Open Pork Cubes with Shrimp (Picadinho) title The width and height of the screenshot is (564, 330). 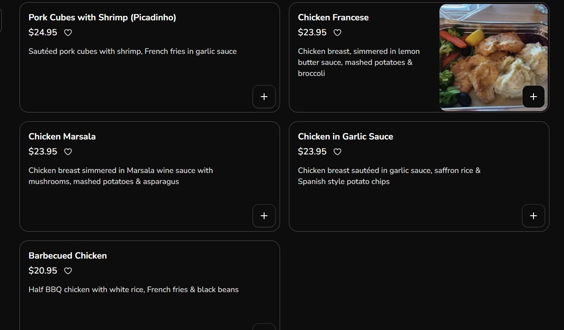[102, 18]
